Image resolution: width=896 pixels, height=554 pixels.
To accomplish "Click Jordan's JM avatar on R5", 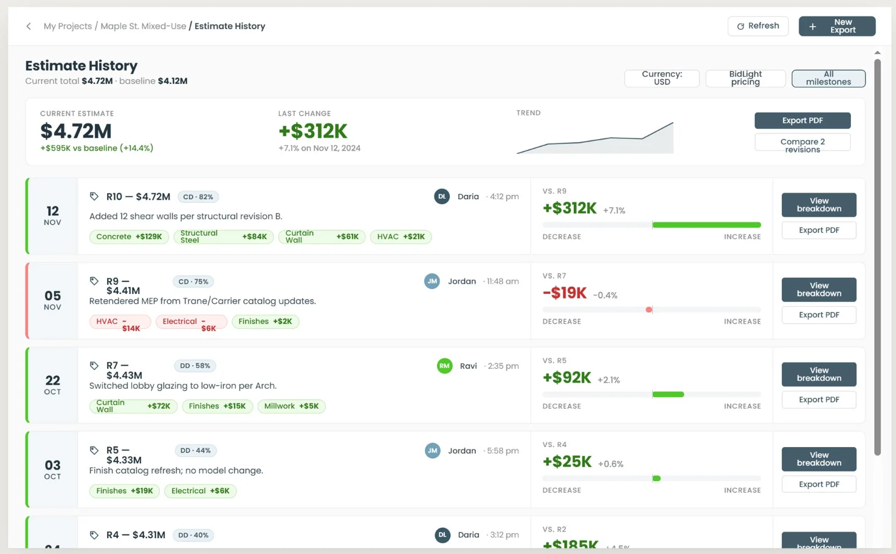I will pos(432,451).
